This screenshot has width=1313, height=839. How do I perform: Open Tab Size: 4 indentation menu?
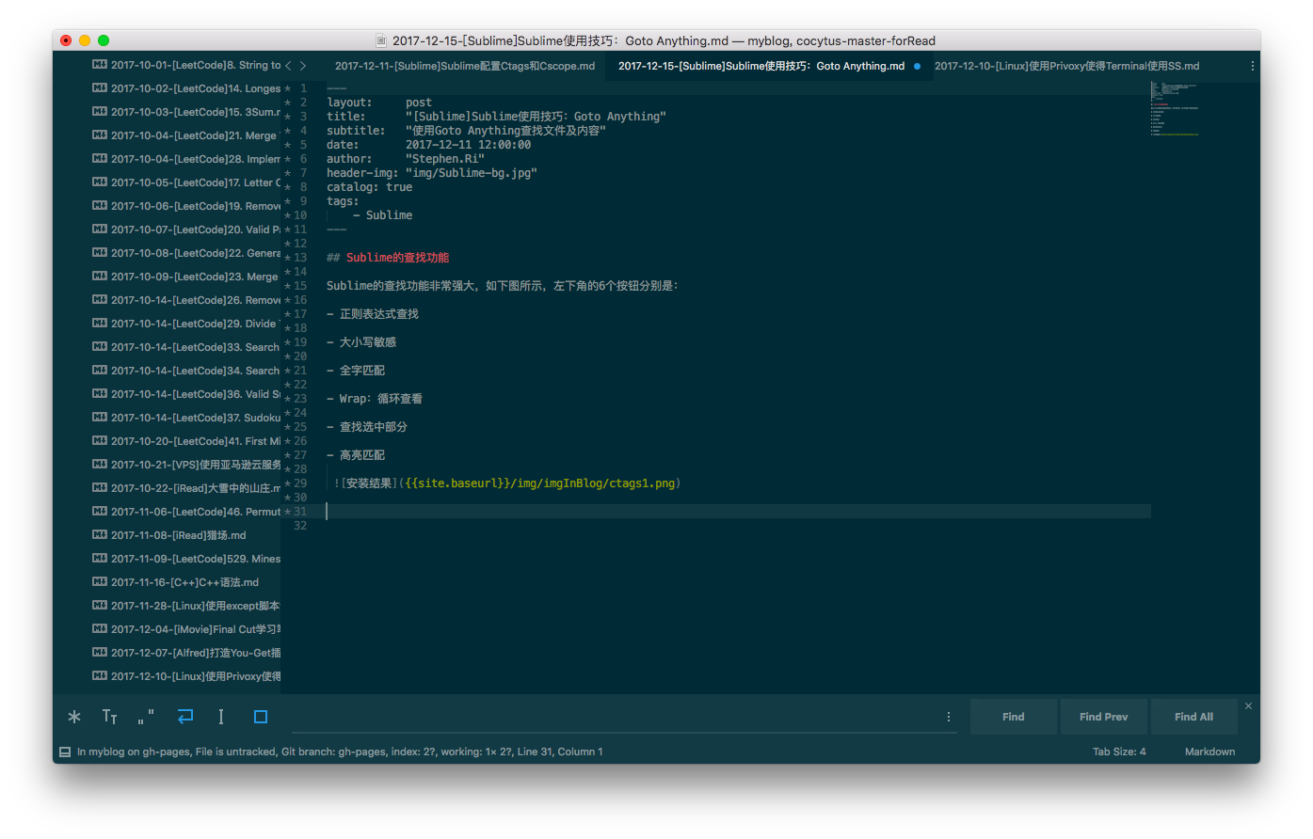(x=1119, y=752)
